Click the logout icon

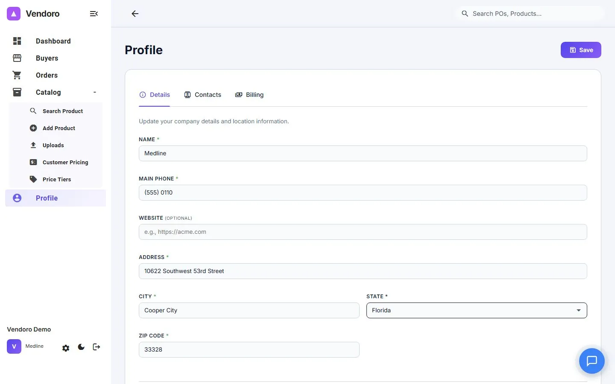[97, 347]
